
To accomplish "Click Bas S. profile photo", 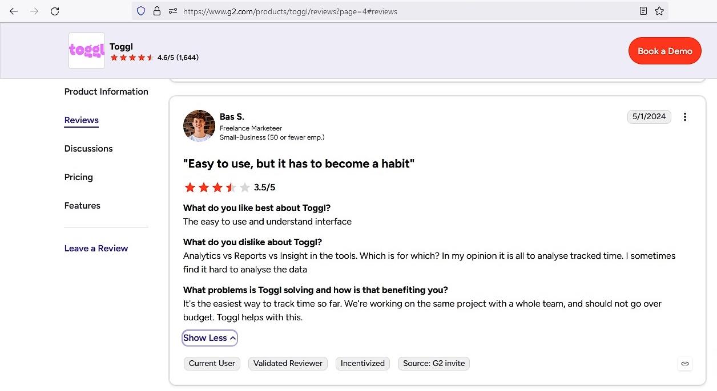I will click(199, 126).
